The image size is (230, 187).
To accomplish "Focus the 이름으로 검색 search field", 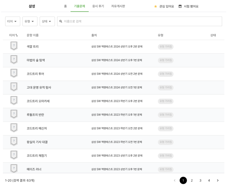I will pyautogui.click(x=140, y=21).
